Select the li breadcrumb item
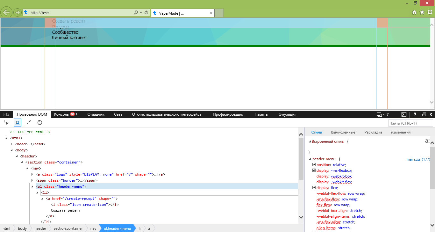The height and width of the screenshot is (232, 435). point(139,228)
